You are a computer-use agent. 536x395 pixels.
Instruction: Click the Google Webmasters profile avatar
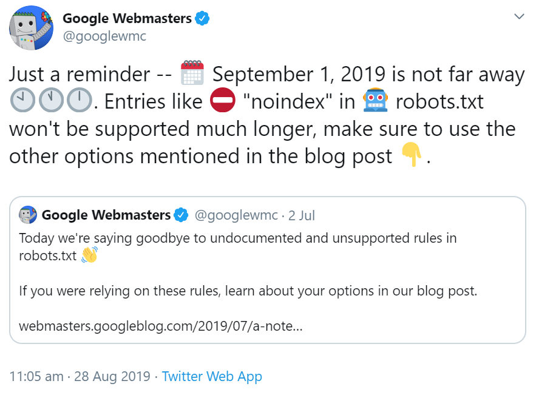pos(30,27)
